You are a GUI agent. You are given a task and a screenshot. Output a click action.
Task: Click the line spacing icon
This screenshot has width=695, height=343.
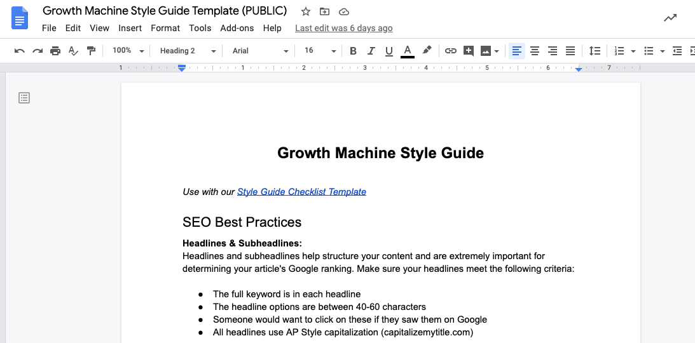click(595, 51)
